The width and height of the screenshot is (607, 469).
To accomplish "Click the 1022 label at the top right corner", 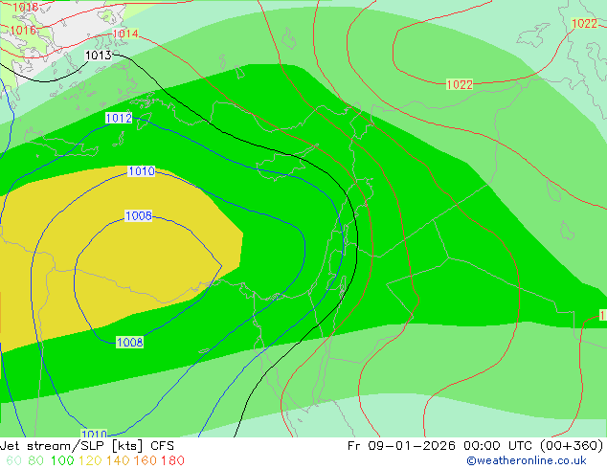I will pyautogui.click(x=584, y=24).
